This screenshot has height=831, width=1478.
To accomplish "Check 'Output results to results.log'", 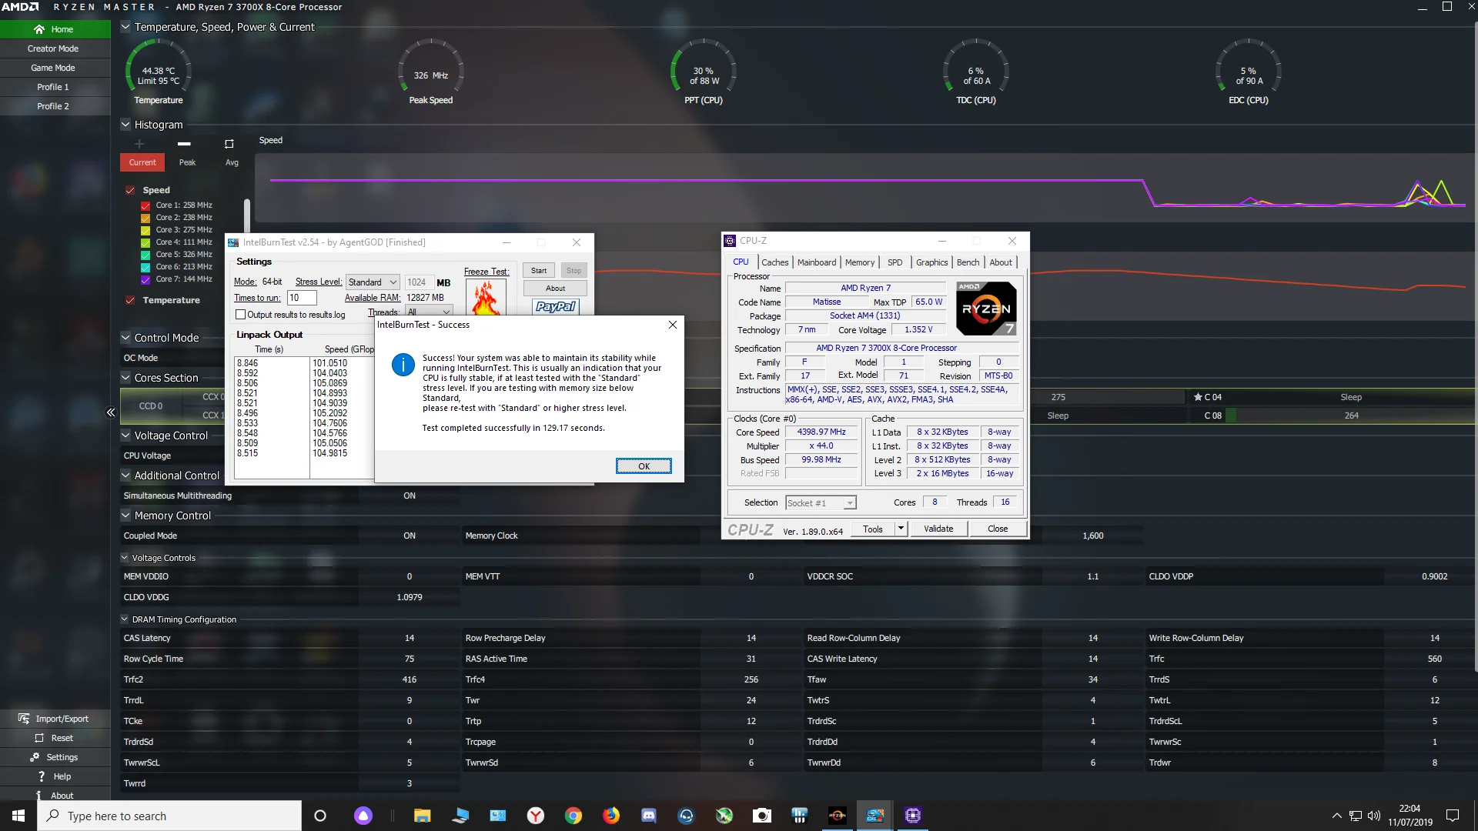I will point(240,315).
